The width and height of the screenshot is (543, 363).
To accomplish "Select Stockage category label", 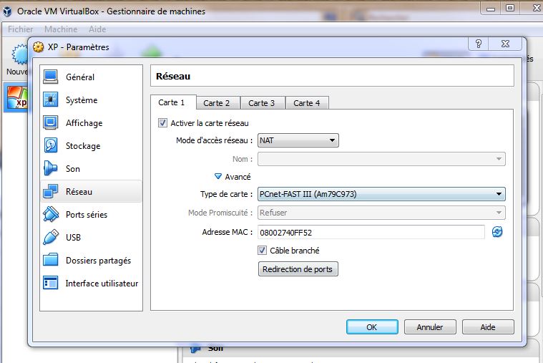I will pos(83,145).
